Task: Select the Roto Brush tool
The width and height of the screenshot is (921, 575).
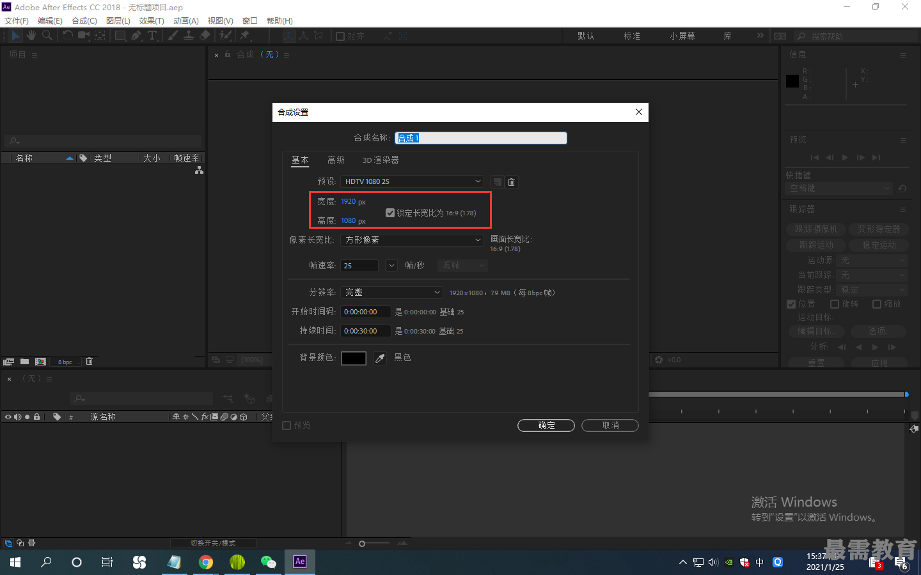Action: tap(225, 36)
